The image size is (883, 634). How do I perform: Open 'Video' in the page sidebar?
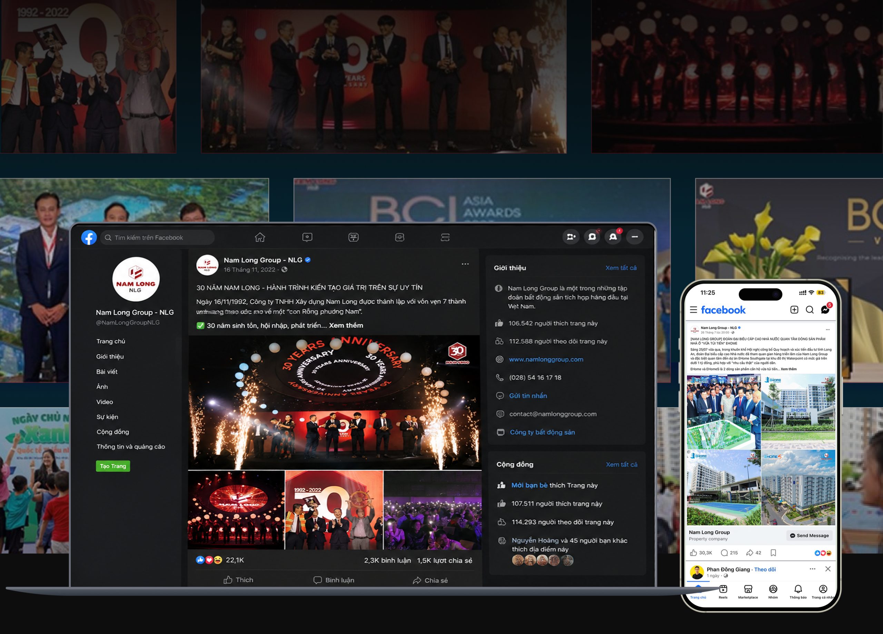[x=105, y=402]
